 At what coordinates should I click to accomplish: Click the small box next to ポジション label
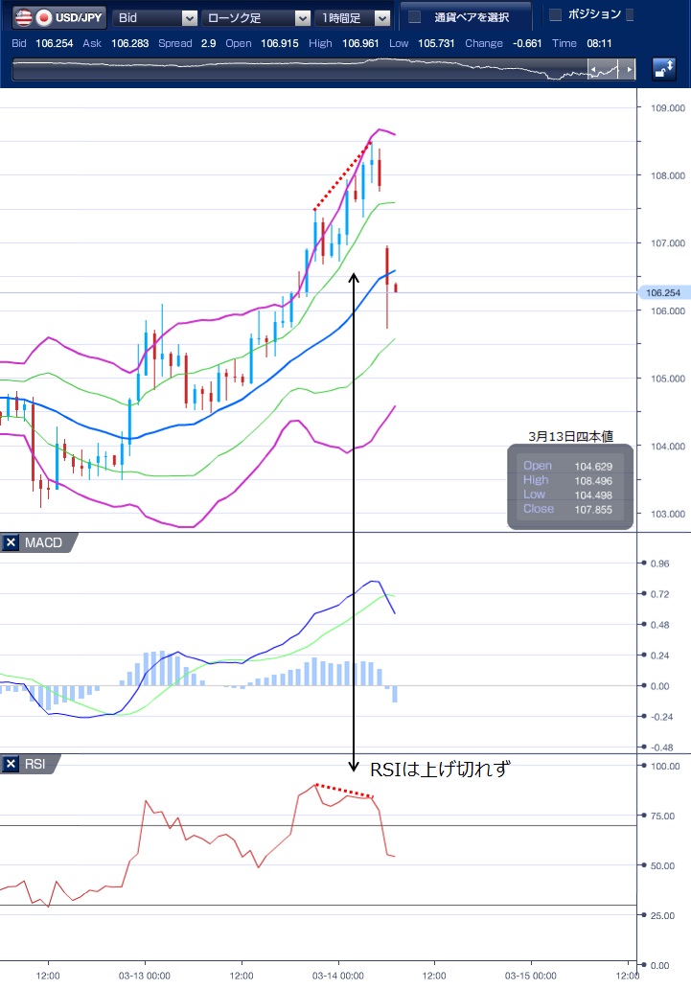pos(630,14)
